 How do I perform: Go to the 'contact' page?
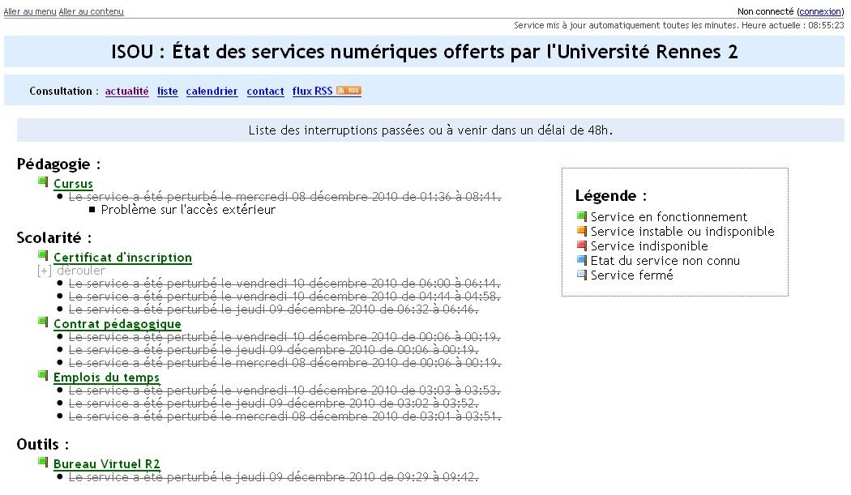pyautogui.click(x=265, y=92)
